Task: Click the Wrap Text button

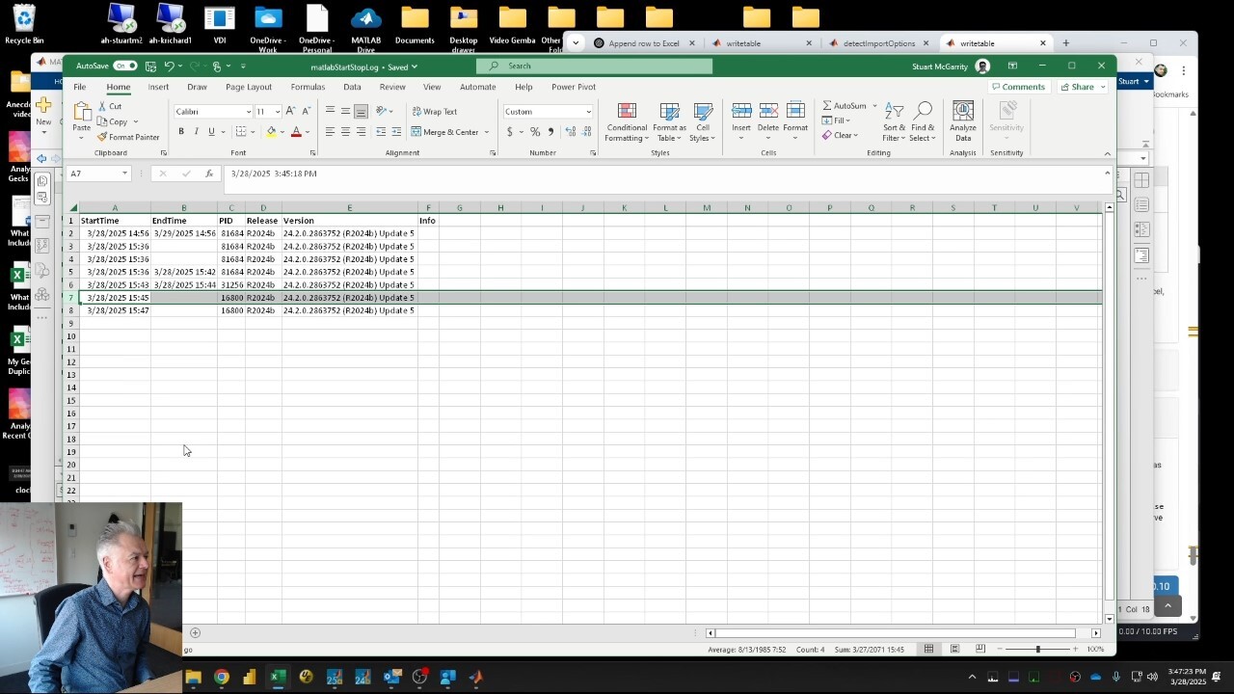Action: (434, 112)
